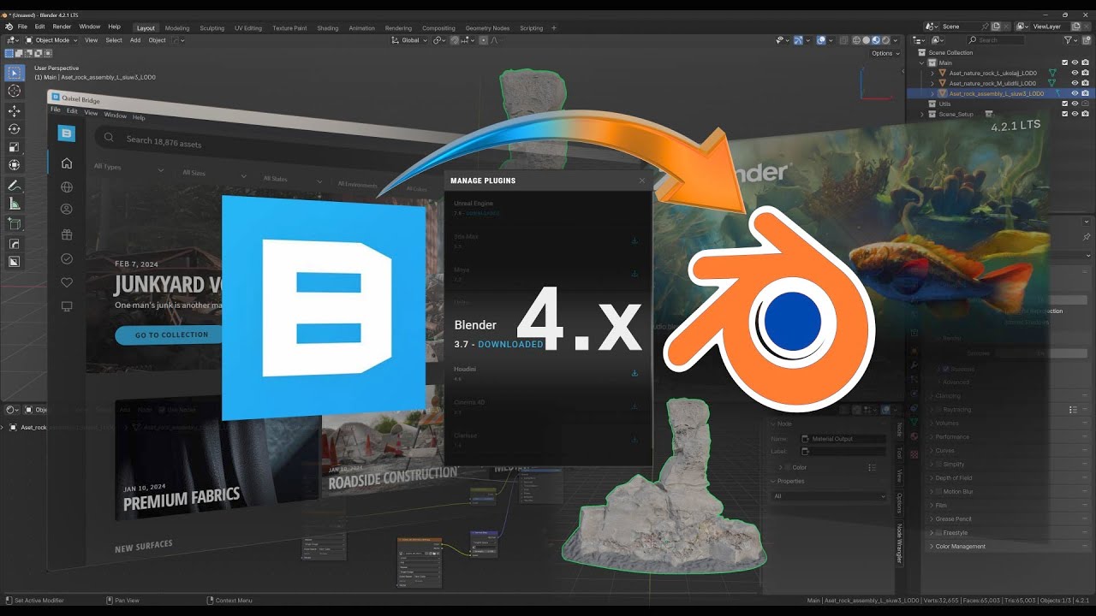The width and height of the screenshot is (1096, 616).
Task: Expand Aset_nature_rock_L_ukolajj_LOD0 in outliner
Action: (932, 73)
